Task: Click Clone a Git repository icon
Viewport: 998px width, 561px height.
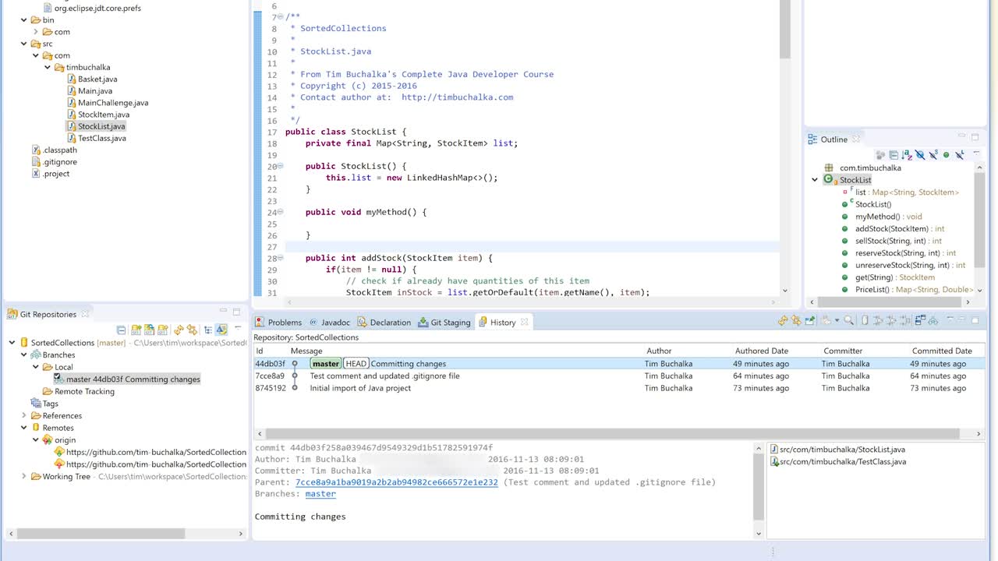Action: [x=149, y=330]
